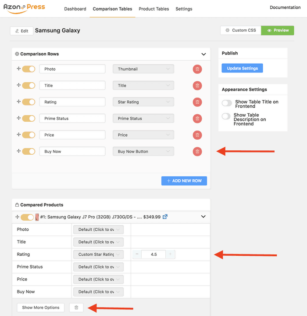307x316 pixels.
Task: Open the Title override dropdown for product
Action: pyautogui.click(x=98, y=242)
